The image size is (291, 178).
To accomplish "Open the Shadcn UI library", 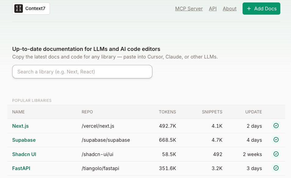I will [x=24, y=154].
